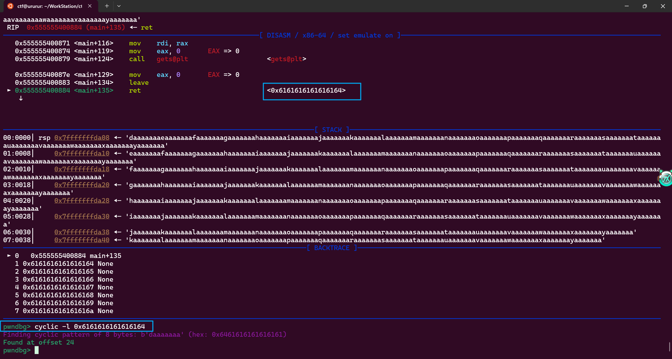Click the down arrow below the ret instruction
Image resolution: width=672 pixels, height=359 pixels.
click(21, 98)
